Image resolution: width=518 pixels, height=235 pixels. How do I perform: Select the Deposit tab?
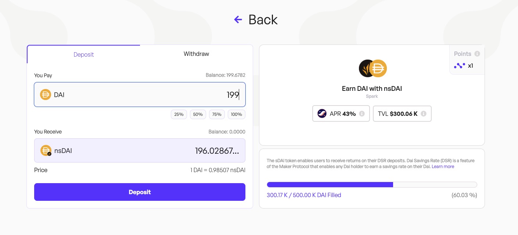(84, 54)
